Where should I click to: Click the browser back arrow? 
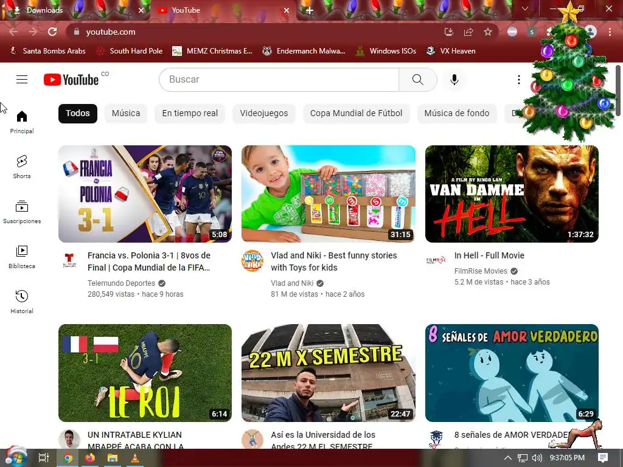(13, 32)
